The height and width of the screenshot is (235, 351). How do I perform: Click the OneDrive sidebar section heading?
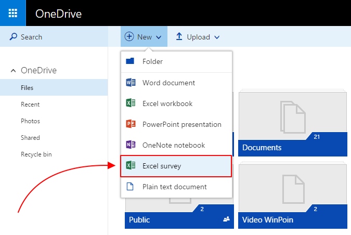[x=38, y=70]
